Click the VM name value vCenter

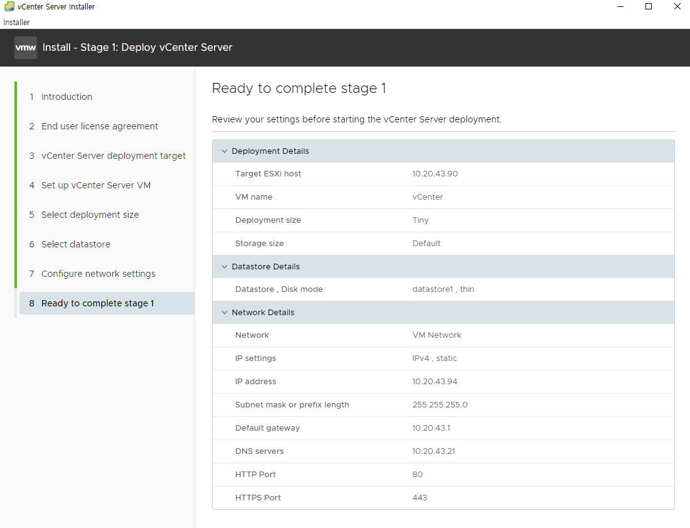click(x=427, y=197)
